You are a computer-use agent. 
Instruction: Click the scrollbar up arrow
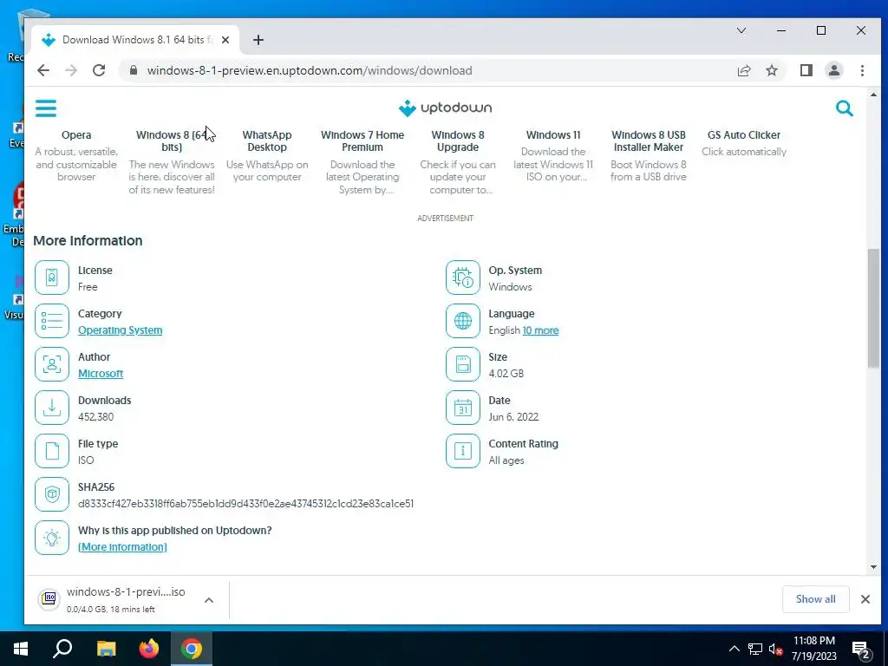[x=872, y=95]
